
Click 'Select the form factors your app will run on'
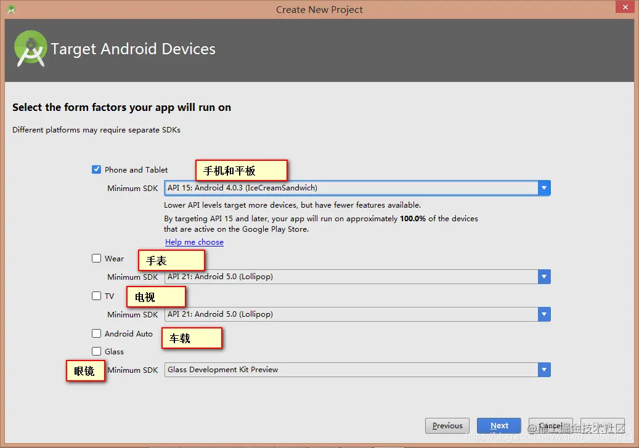(x=121, y=108)
